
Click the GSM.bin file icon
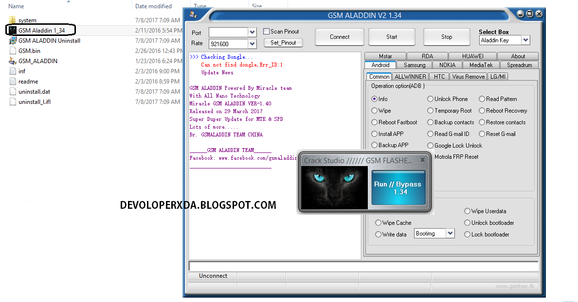click(13, 51)
